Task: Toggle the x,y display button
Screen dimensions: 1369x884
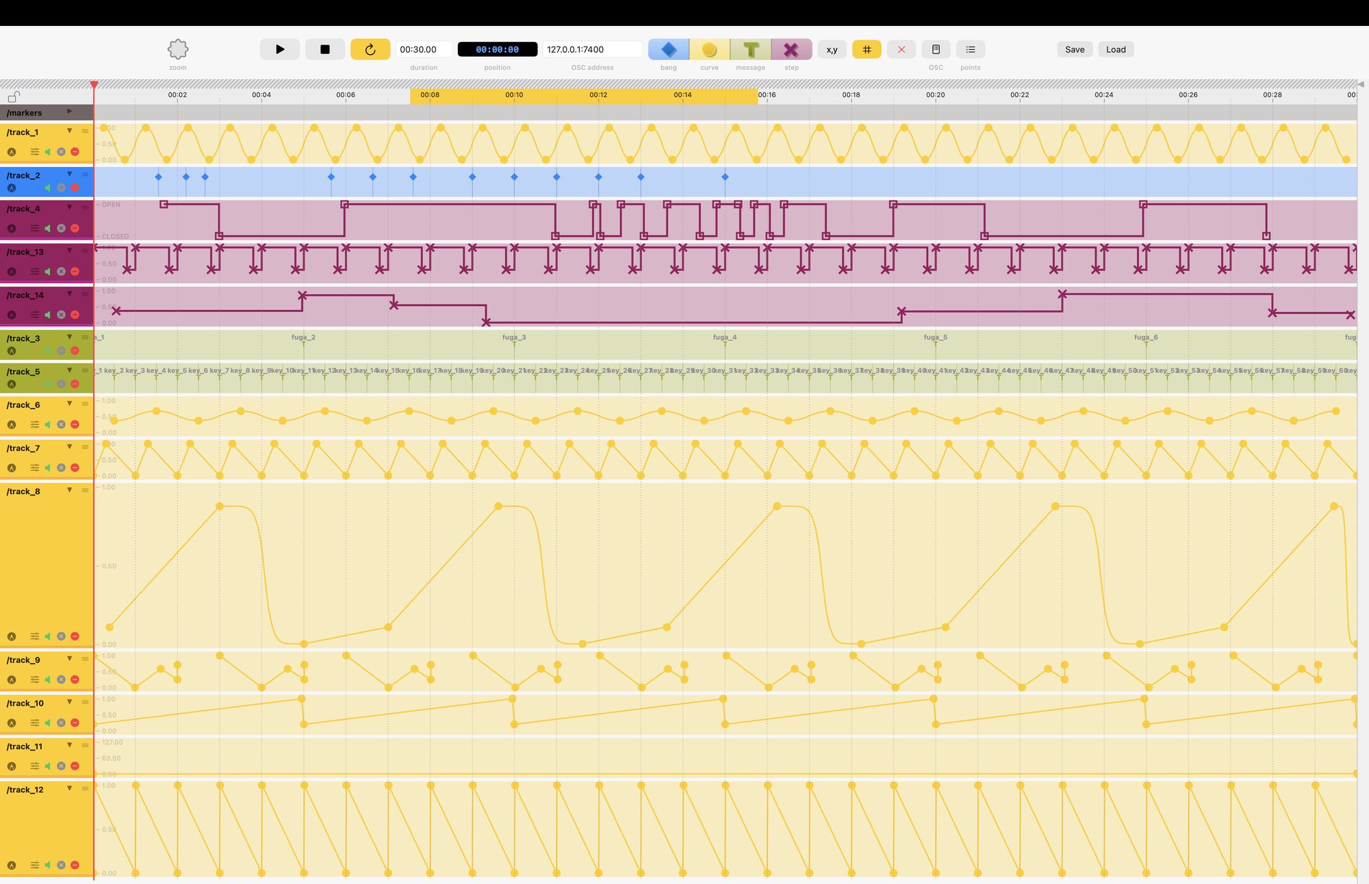Action: (832, 49)
